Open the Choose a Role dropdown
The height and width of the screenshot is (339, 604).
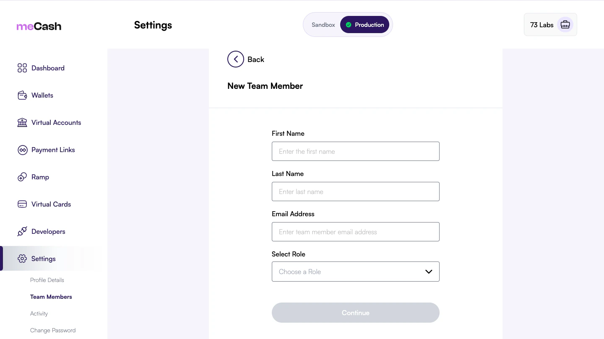point(356,272)
